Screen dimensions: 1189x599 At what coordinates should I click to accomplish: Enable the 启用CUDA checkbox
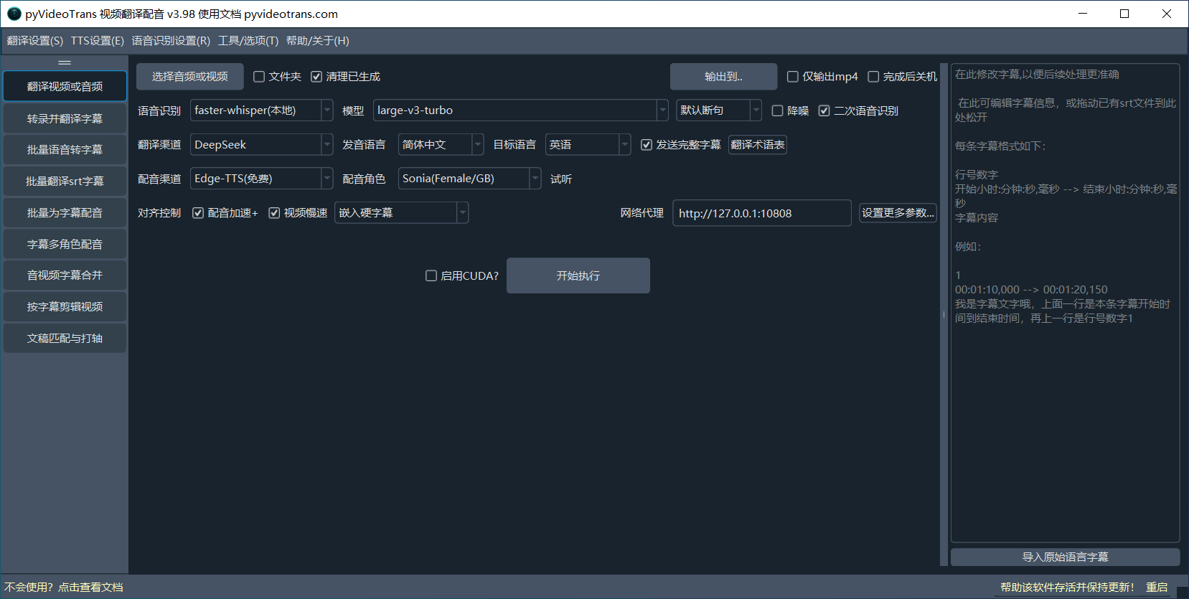tap(431, 275)
